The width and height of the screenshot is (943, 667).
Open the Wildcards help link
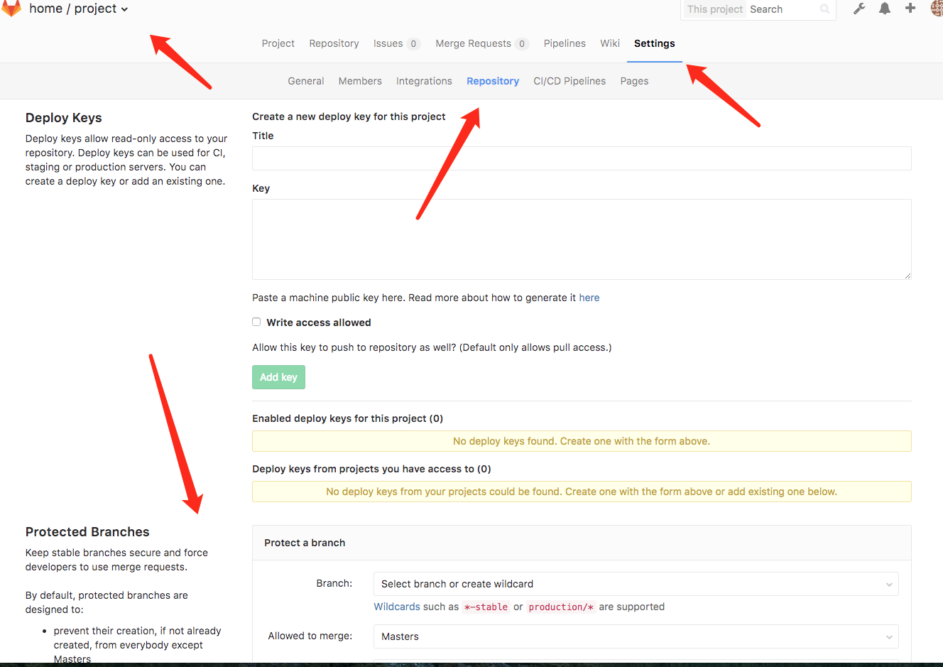(x=397, y=607)
